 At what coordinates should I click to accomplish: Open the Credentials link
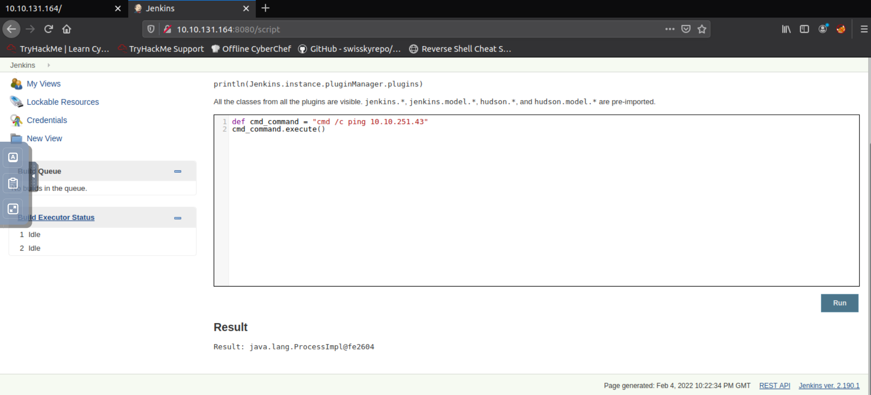(47, 120)
